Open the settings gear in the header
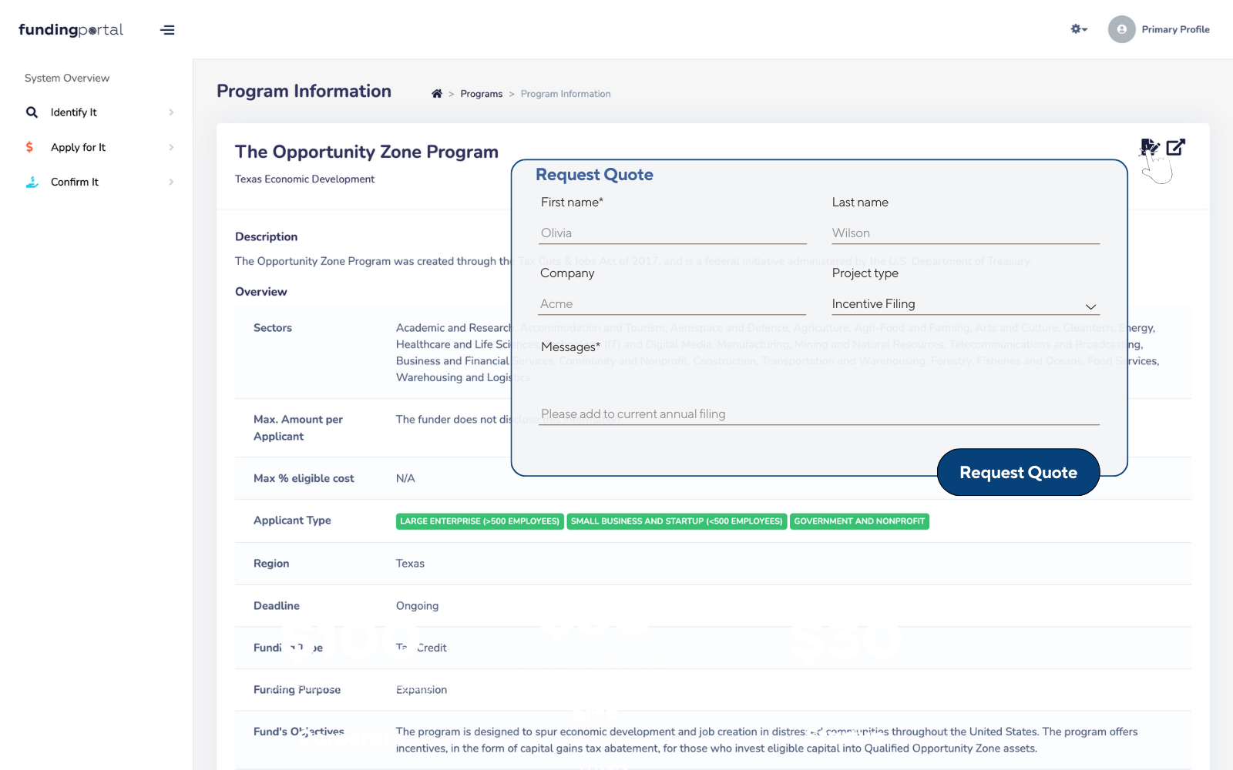1233x770 pixels. pos(1077,28)
